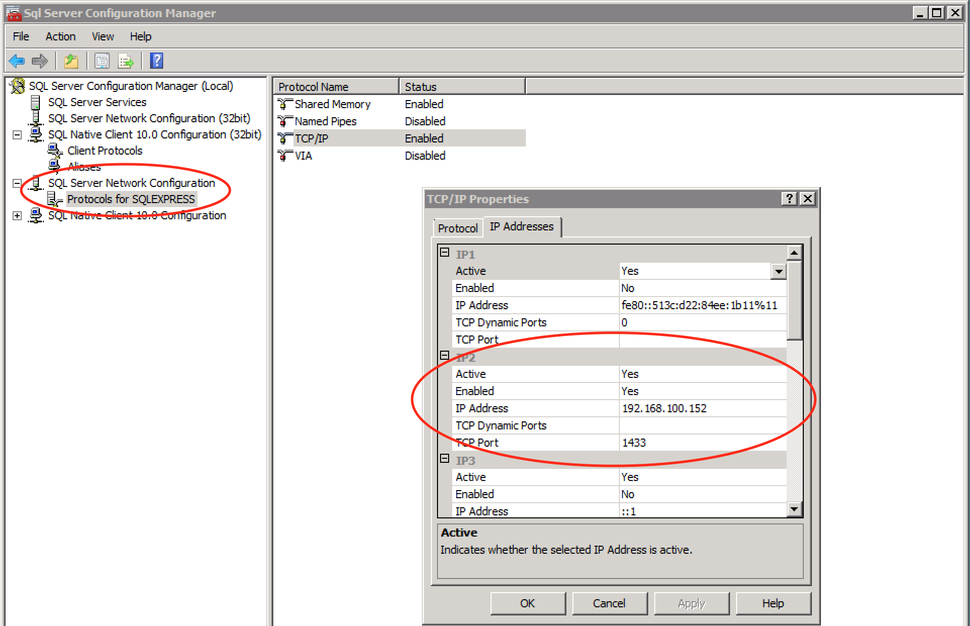Click OK in TCP/IP Properties

coord(527,603)
